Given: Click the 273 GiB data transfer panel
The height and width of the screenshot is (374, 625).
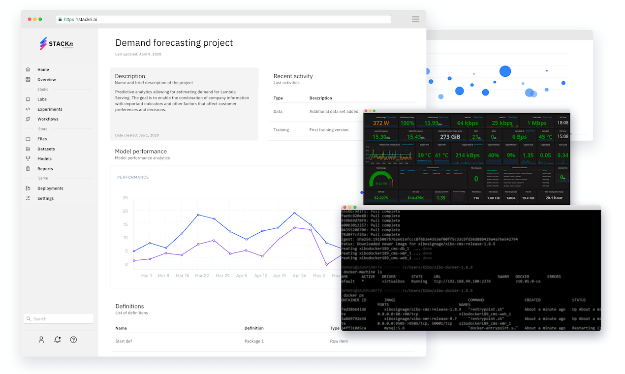Looking at the screenshot, I should point(450,135).
